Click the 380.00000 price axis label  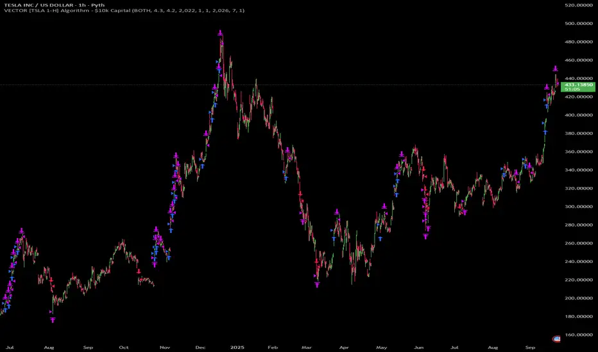[579, 133]
